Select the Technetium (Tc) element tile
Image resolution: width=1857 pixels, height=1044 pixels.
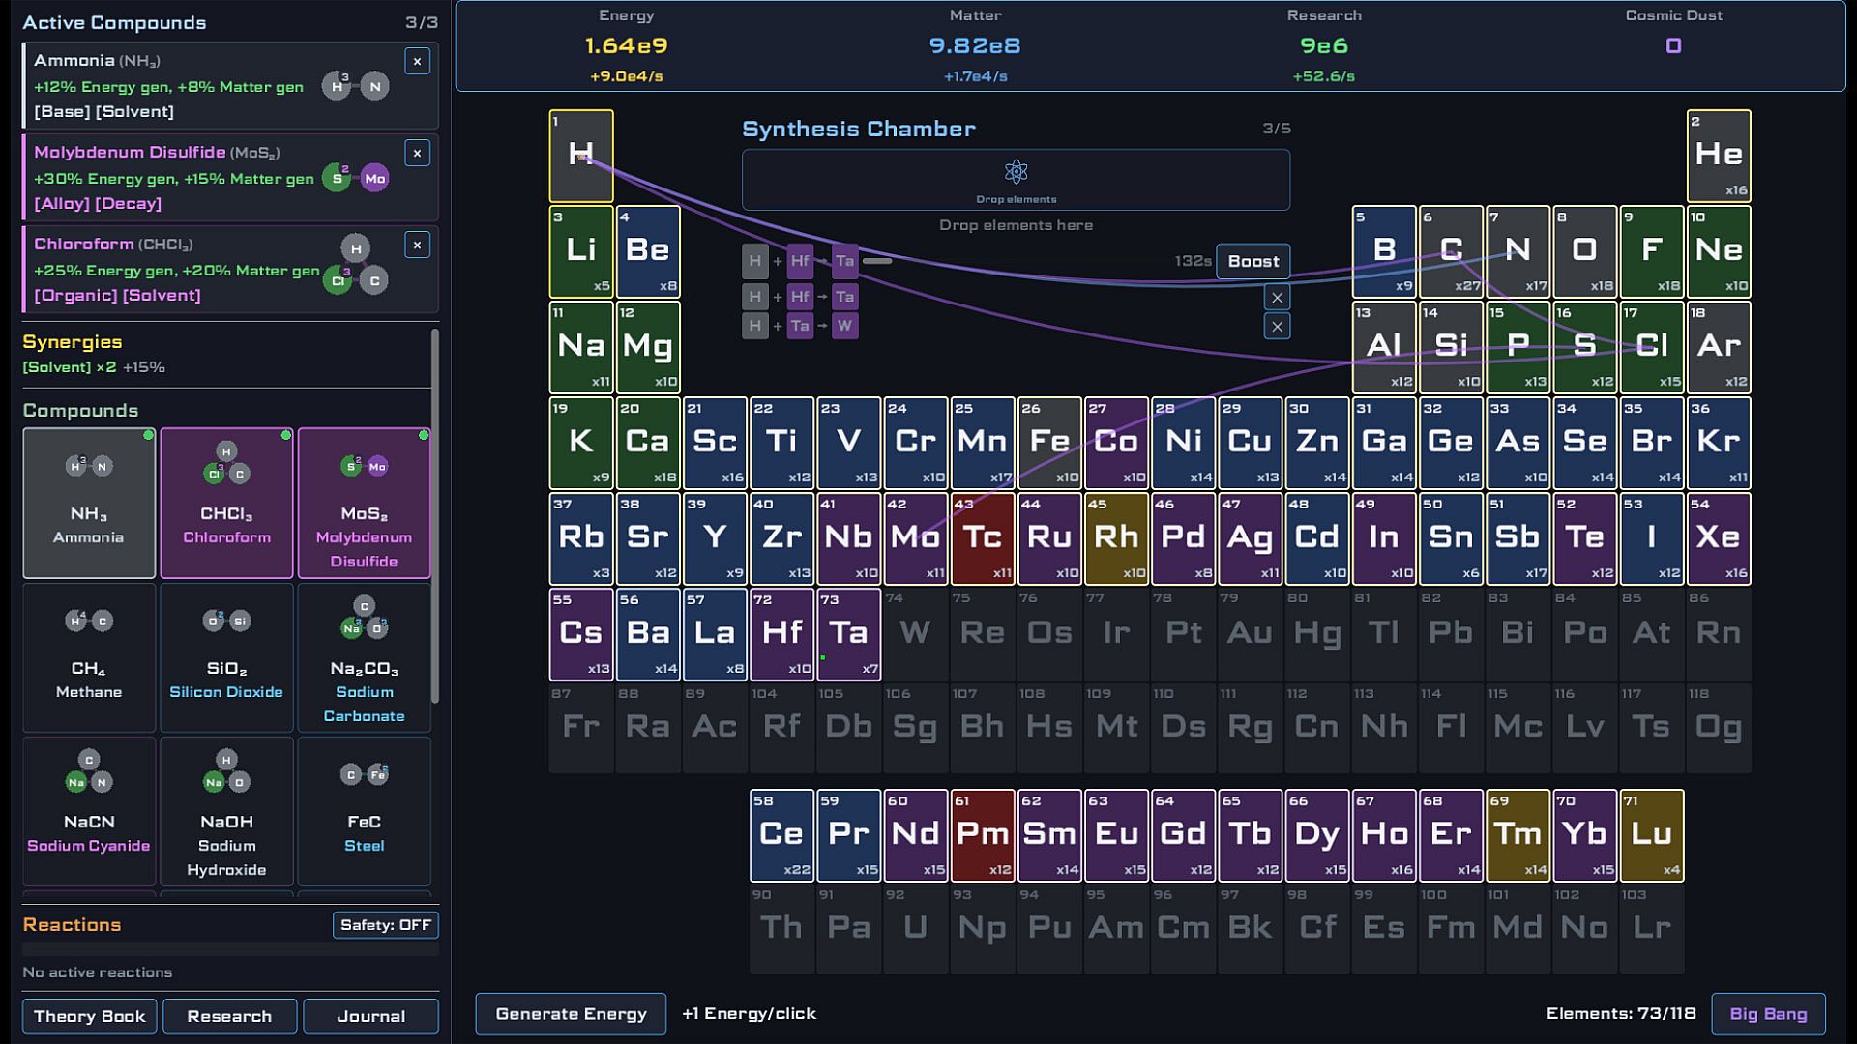click(x=983, y=538)
